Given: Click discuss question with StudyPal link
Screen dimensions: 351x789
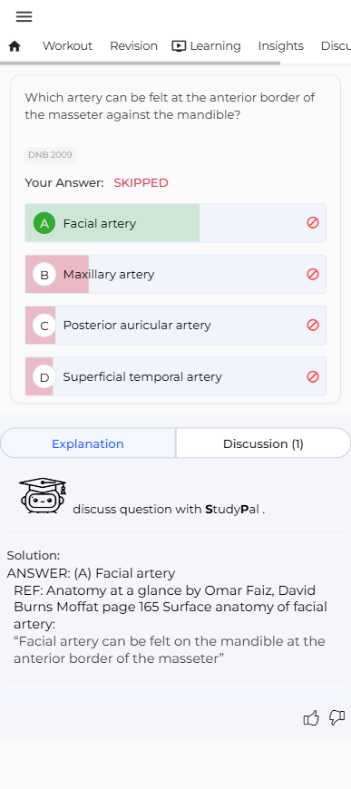Looking at the screenshot, I should (169, 510).
